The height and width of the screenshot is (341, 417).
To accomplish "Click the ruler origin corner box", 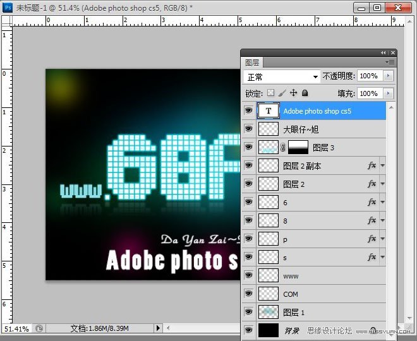I will click(7, 21).
